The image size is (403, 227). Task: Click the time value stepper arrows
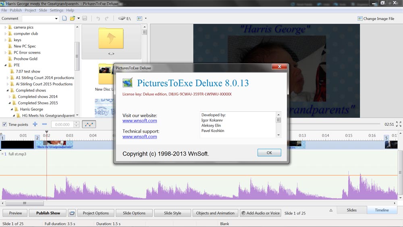click(76, 125)
